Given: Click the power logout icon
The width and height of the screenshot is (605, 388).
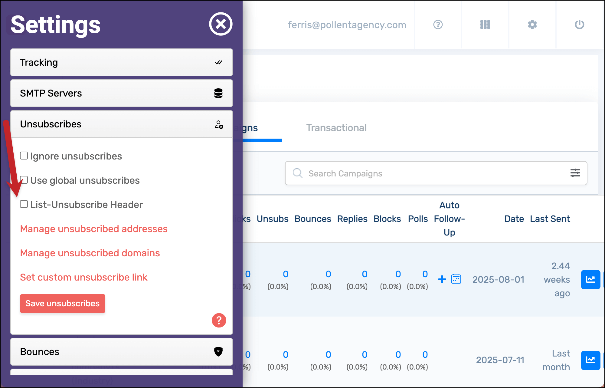Looking at the screenshot, I should [579, 25].
